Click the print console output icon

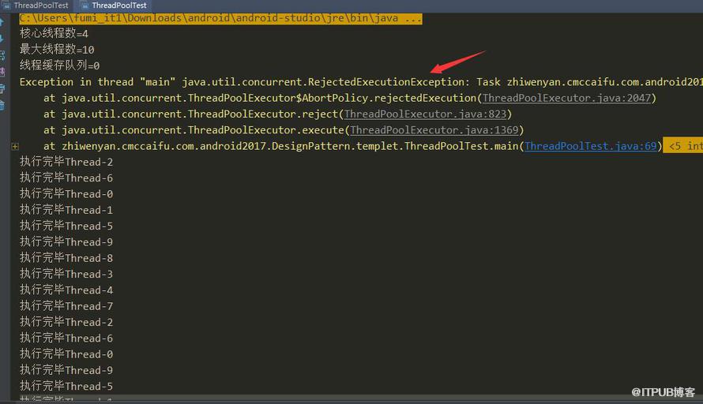(2, 88)
